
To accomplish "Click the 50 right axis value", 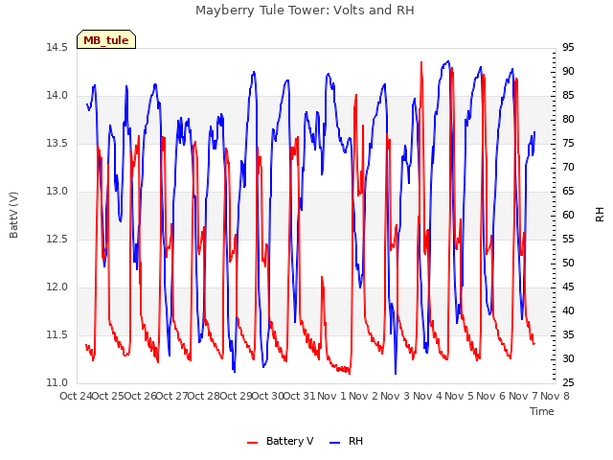I will click(x=568, y=264).
